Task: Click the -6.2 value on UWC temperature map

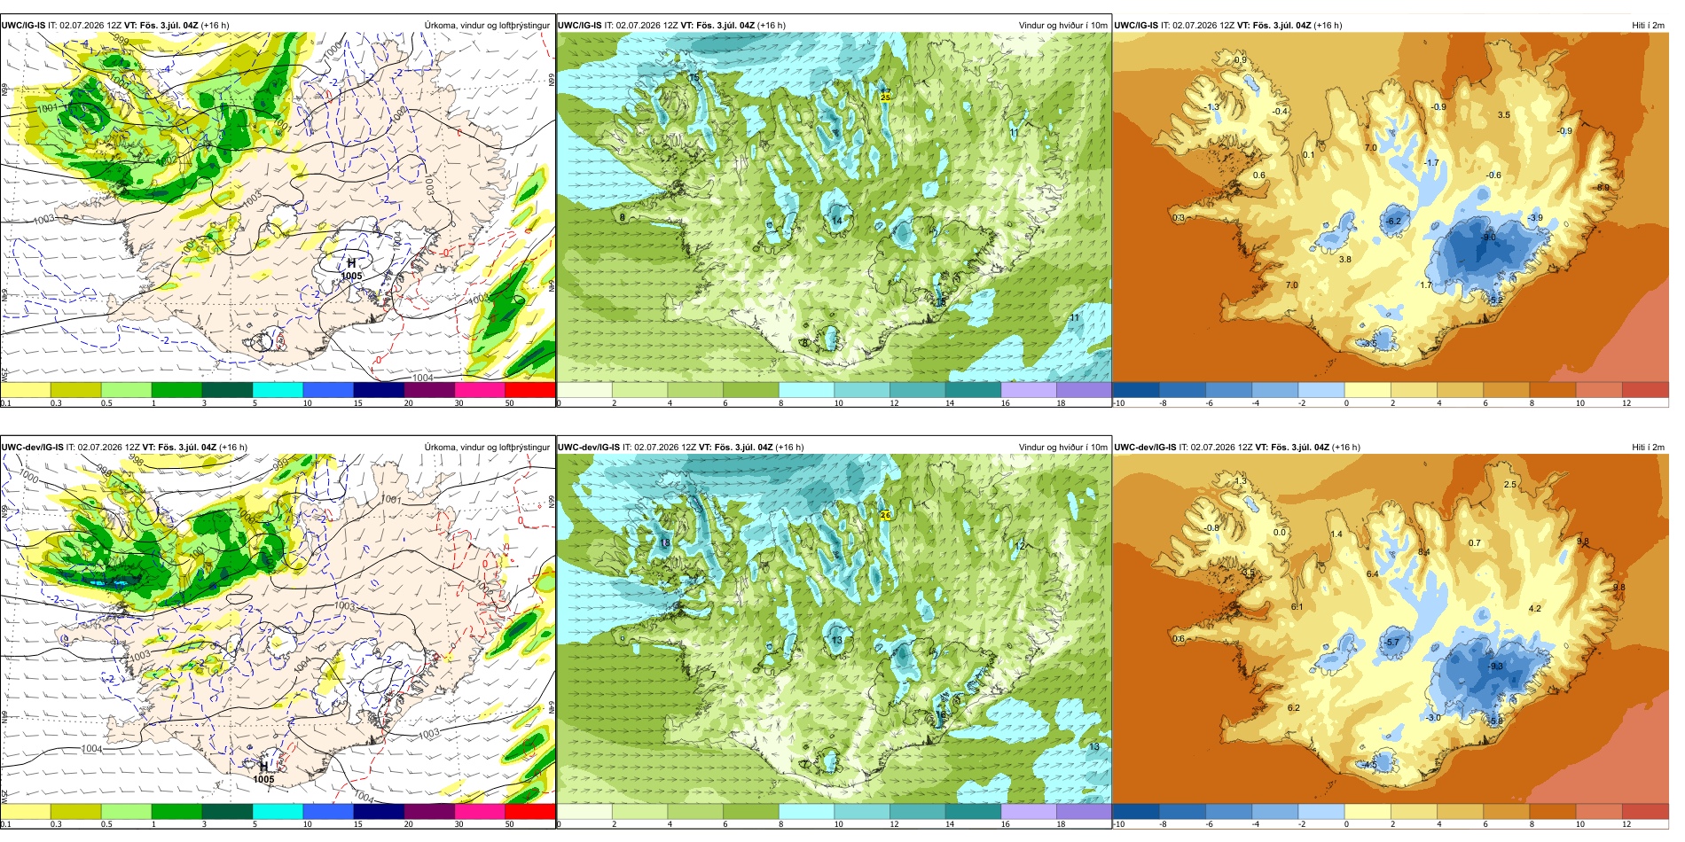Action: [1394, 222]
